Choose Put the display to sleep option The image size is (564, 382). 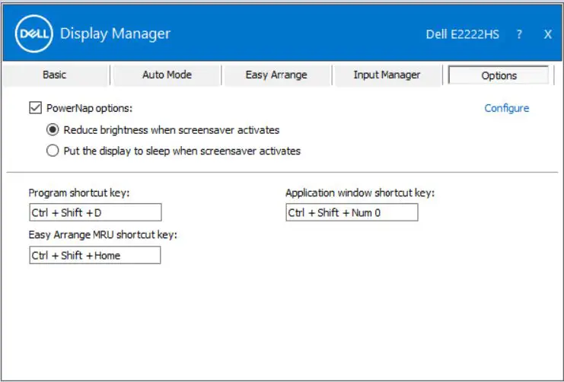[x=53, y=151]
